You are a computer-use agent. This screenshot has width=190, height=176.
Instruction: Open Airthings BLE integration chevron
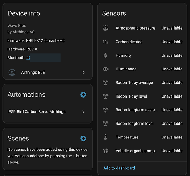[x=83, y=73]
